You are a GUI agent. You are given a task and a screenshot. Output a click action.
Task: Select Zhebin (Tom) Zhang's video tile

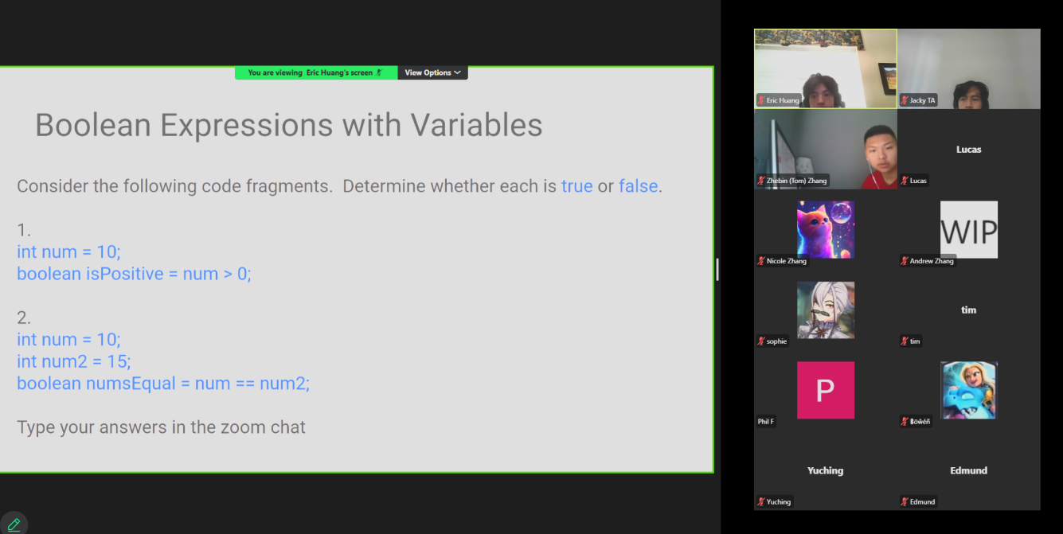825,149
